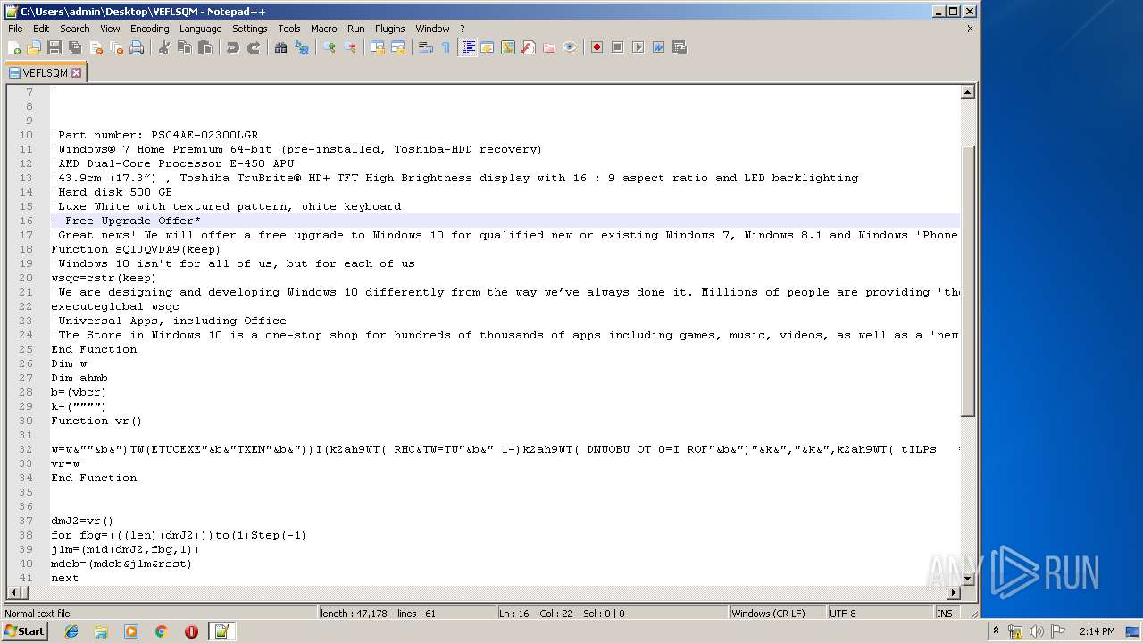This screenshot has width=1143, height=643.
Task: Click horizontal scrollbar right arrow
Action: (954, 592)
